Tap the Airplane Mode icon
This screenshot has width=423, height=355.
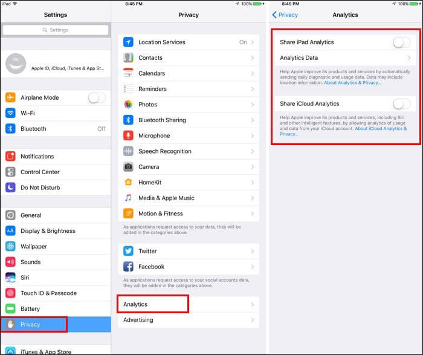click(10, 97)
